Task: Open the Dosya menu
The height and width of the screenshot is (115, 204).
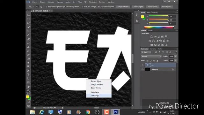Action: click(35, 2)
